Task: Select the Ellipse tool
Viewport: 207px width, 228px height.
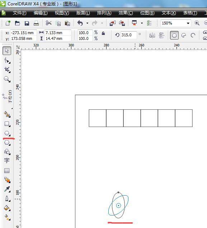Action: coord(7,133)
